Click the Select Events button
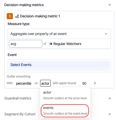116x120 pixels. point(59,65)
